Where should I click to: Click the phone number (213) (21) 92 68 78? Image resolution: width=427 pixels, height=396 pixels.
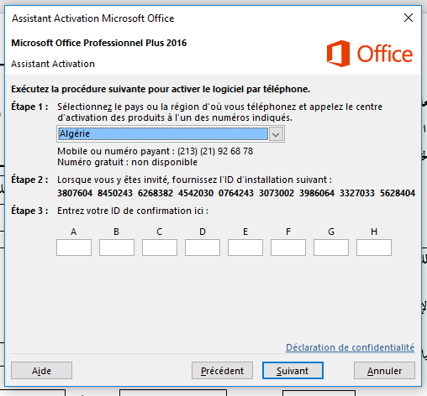215,151
